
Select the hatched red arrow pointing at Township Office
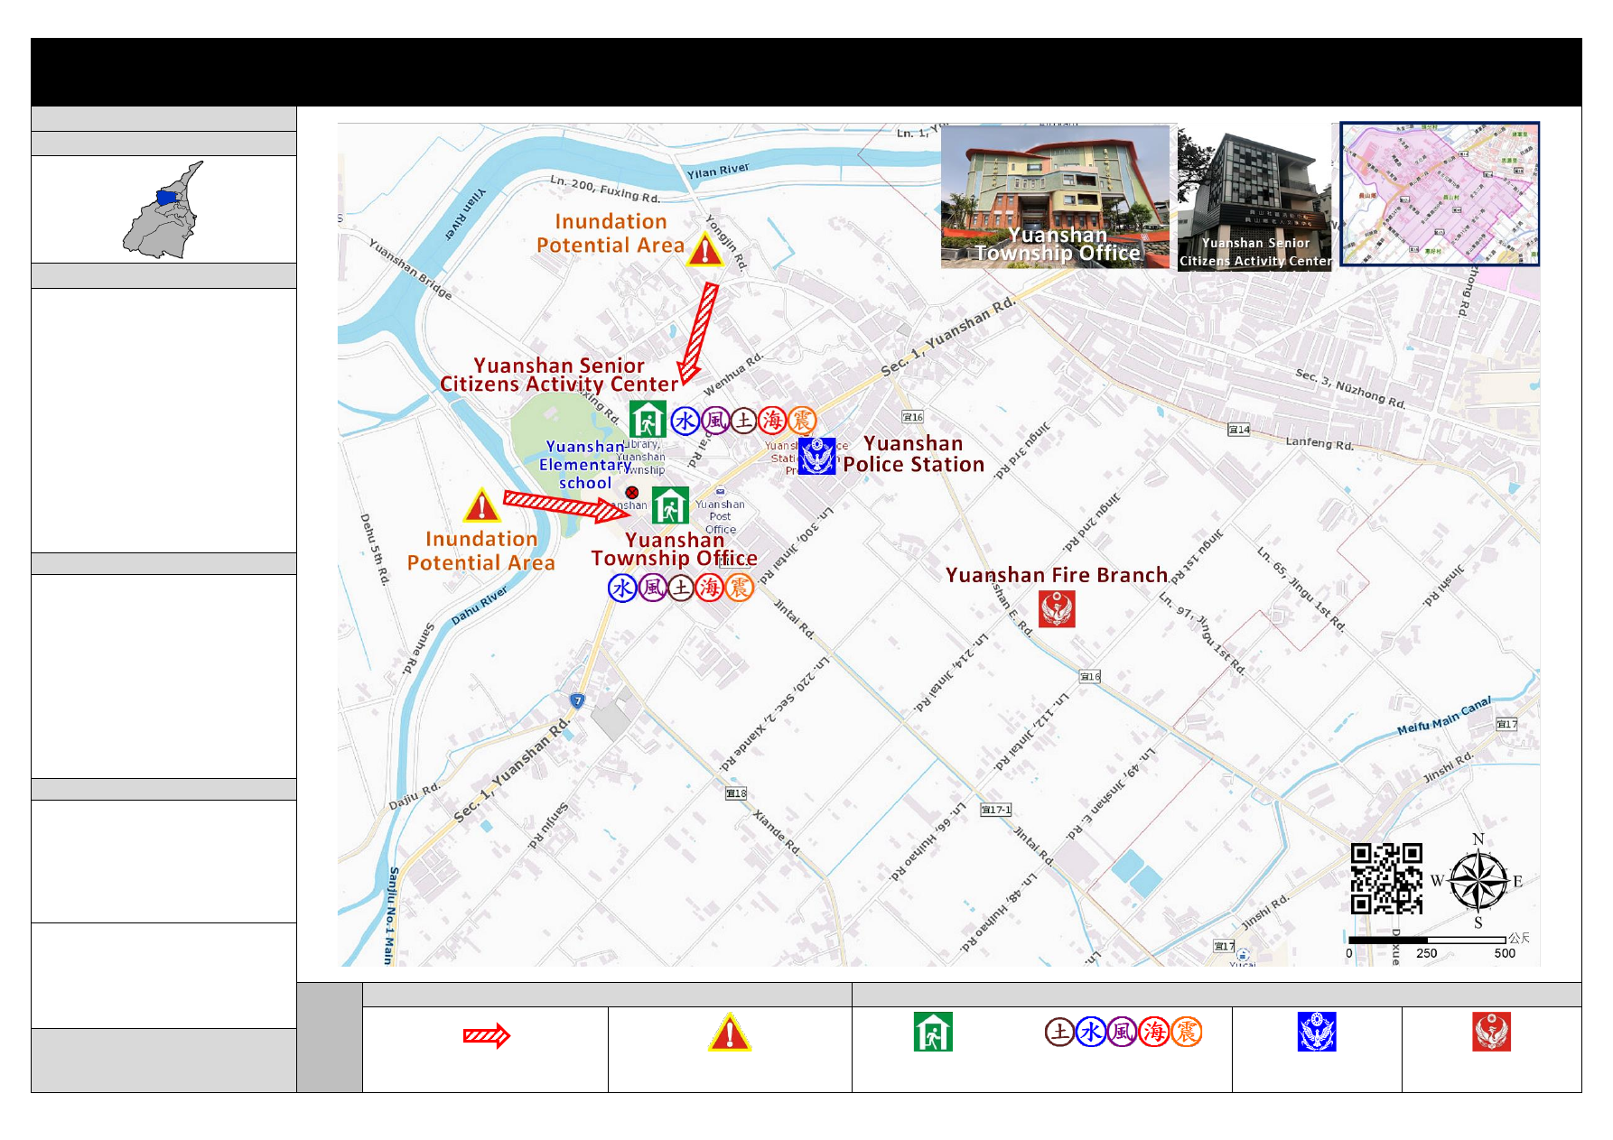click(x=565, y=506)
